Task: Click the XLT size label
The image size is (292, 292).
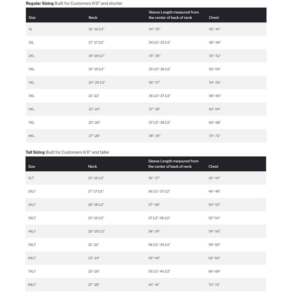Action: [x=31, y=178]
